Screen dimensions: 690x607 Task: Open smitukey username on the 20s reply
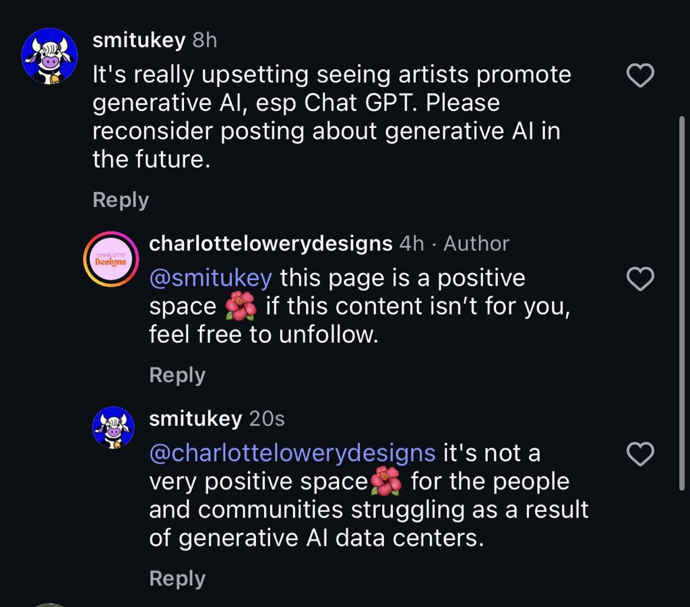pyautogui.click(x=195, y=418)
